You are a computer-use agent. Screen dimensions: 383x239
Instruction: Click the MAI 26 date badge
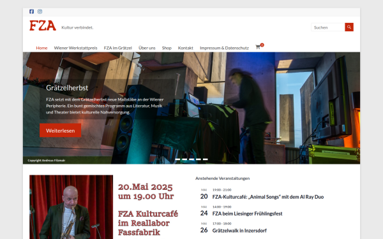pyautogui.click(x=204, y=228)
